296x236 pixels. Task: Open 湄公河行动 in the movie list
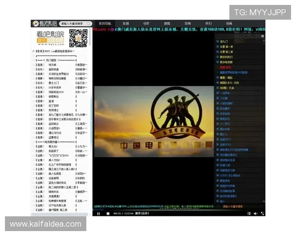coord(55,133)
